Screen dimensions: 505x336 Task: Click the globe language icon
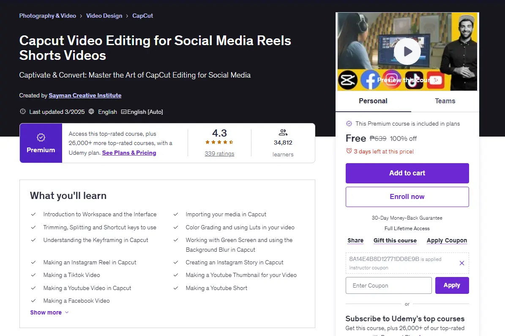tap(91, 111)
